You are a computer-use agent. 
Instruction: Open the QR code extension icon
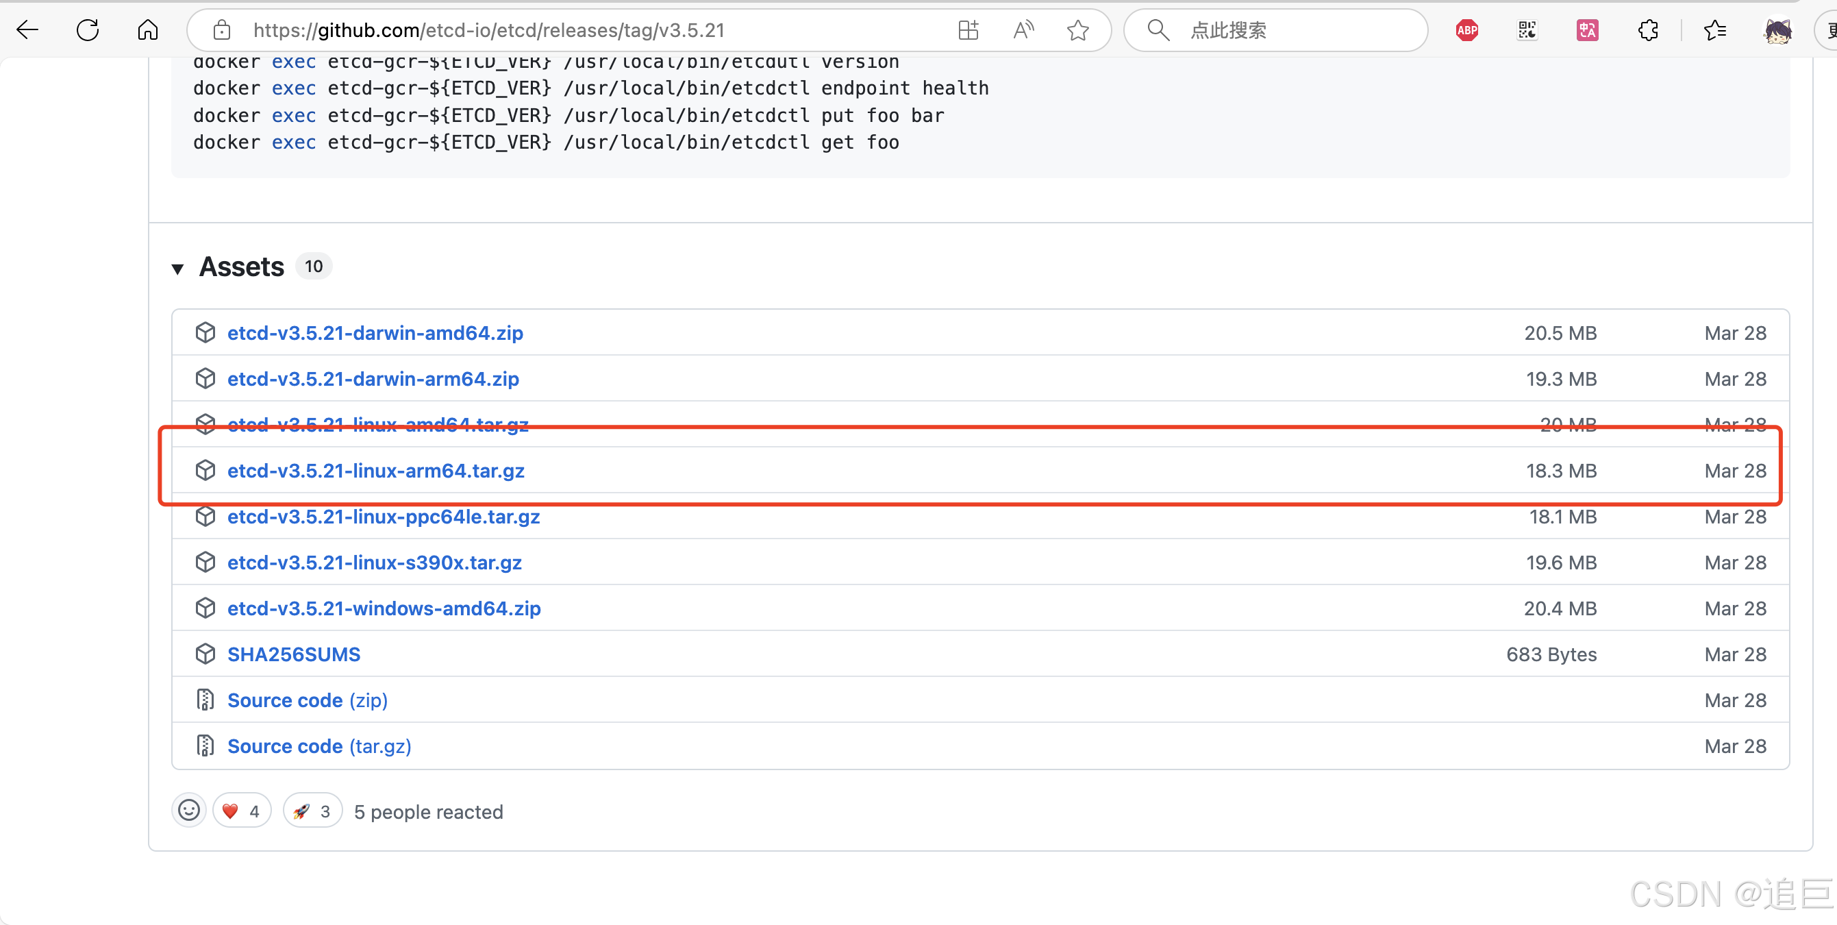(x=1527, y=30)
